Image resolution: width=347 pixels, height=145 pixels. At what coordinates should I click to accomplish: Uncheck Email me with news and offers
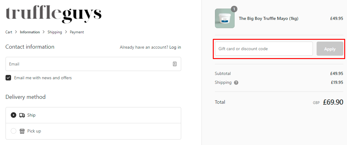[8, 78]
